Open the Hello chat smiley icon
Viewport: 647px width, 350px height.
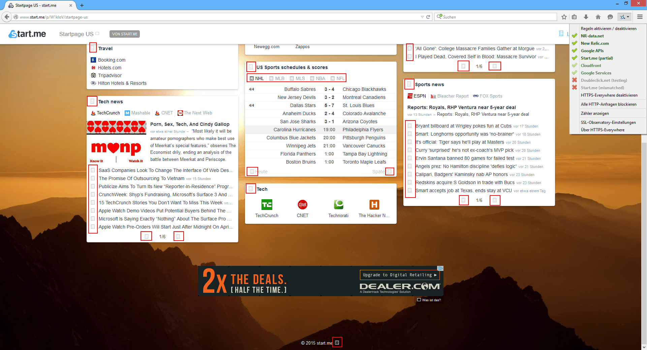tap(610, 17)
